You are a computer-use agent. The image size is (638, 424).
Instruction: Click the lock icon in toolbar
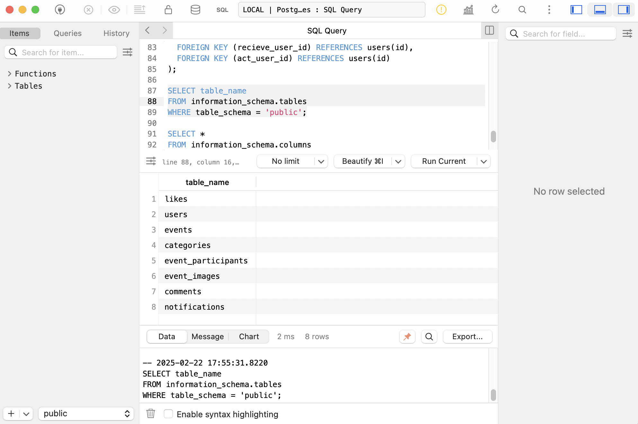(x=168, y=10)
